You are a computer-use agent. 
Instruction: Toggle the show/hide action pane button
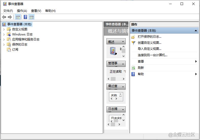click(x=31, y=17)
